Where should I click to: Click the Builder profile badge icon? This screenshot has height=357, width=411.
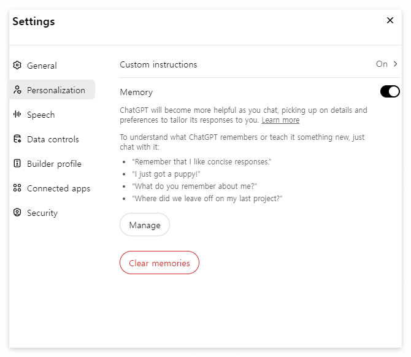[x=17, y=163]
